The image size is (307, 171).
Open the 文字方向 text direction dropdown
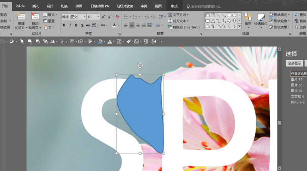point(178,15)
